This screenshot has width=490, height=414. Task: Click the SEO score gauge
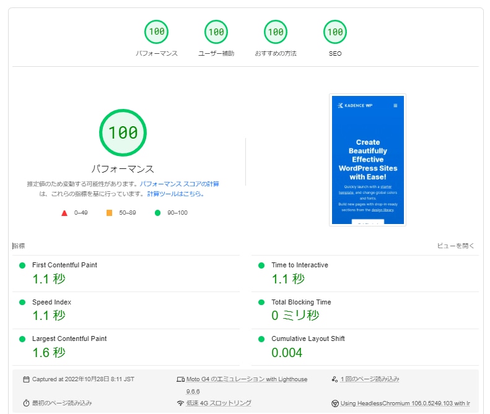point(335,32)
